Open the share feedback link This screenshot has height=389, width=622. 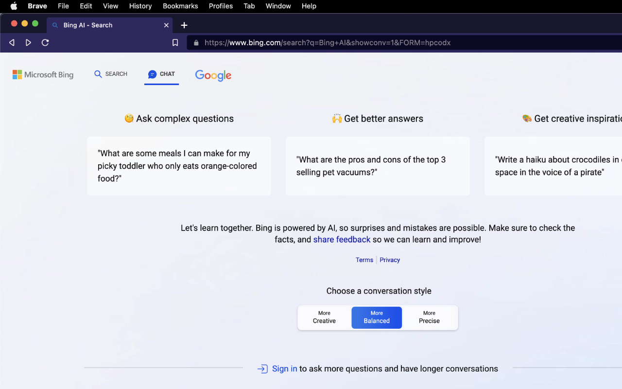tap(342, 239)
